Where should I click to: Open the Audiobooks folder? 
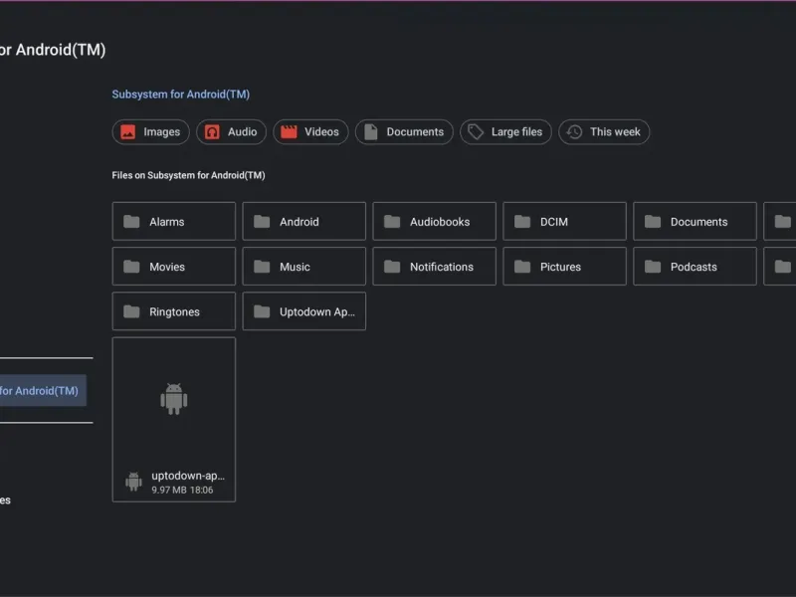click(x=434, y=221)
